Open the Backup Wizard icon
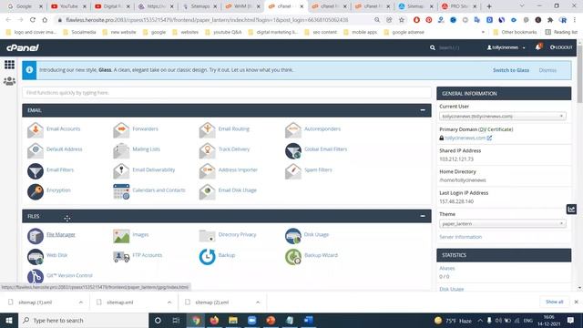The image size is (583, 328). point(293,256)
